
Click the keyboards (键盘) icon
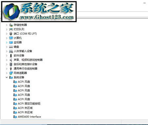point(11,47)
